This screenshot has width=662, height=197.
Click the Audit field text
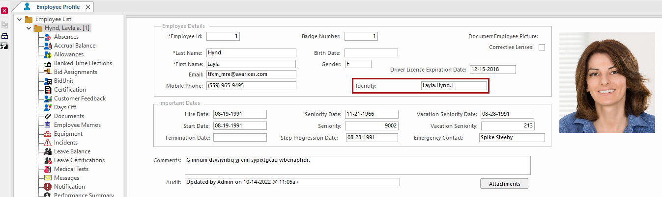pos(292,182)
